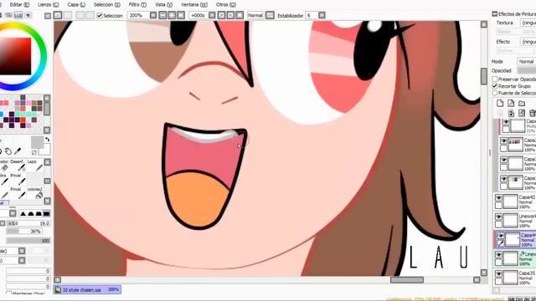Select the eyedropper tool
Image resolution: width=536 pixels, height=301 pixels.
click(x=18, y=150)
